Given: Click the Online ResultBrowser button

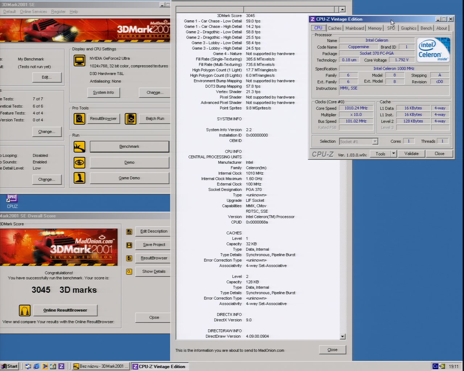Looking at the screenshot, I should (x=65, y=310).
